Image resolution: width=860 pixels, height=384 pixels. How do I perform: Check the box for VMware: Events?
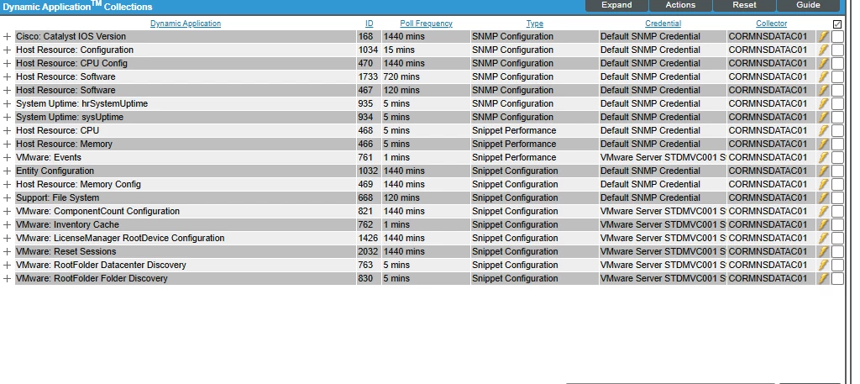(x=837, y=157)
